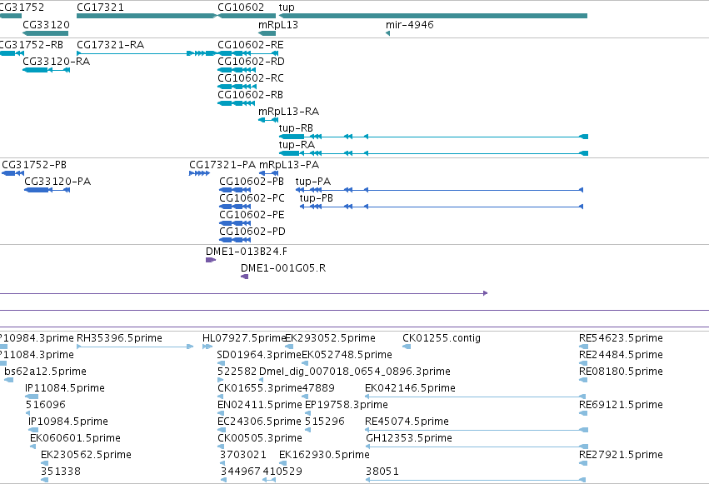Select EST RE54623.5prime

click(583, 347)
